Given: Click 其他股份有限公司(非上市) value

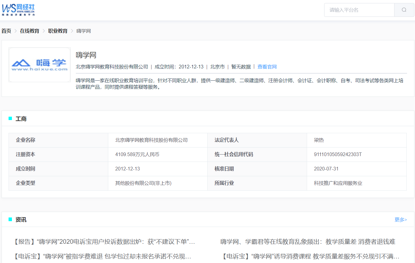Looking at the screenshot, I should (x=143, y=183).
